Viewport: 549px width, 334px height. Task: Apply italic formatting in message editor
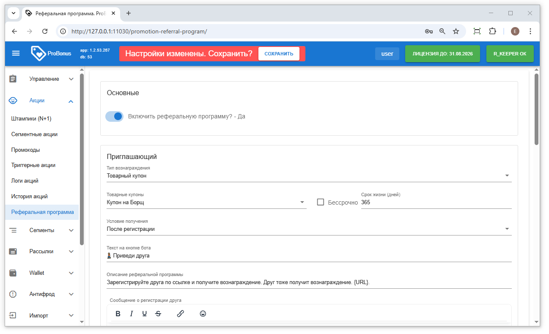(132, 314)
